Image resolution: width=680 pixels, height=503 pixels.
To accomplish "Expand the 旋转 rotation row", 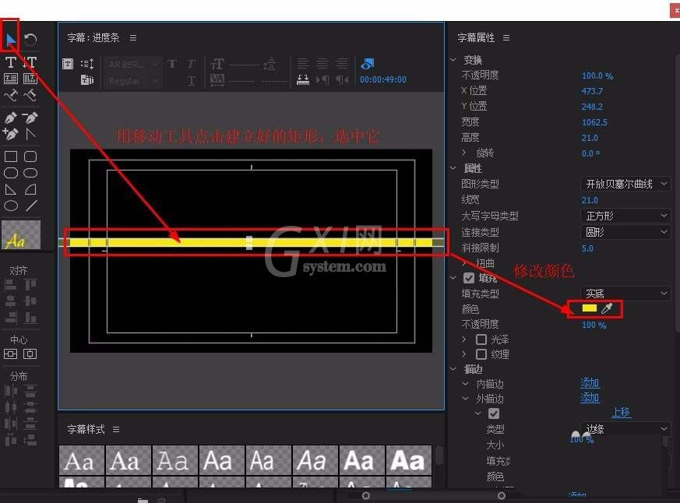I will 464,152.
